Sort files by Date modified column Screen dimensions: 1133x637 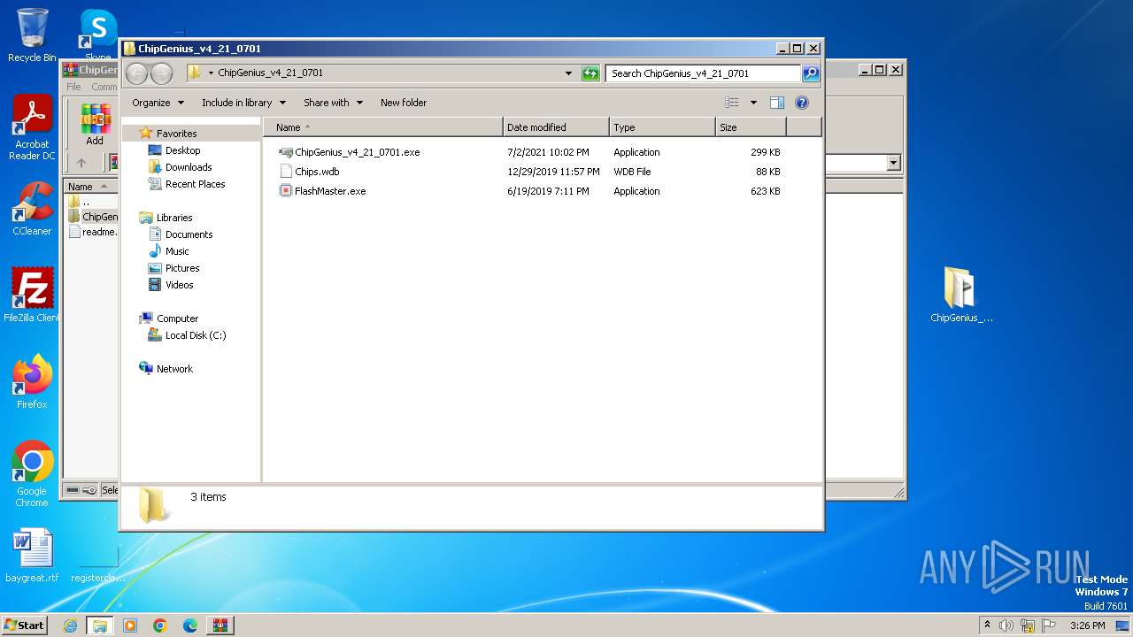[556, 127]
